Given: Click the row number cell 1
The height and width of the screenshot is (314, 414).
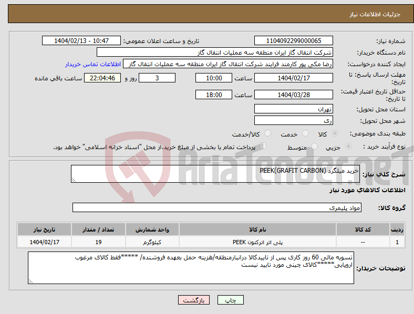Looking at the screenshot, I should [397, 242].
